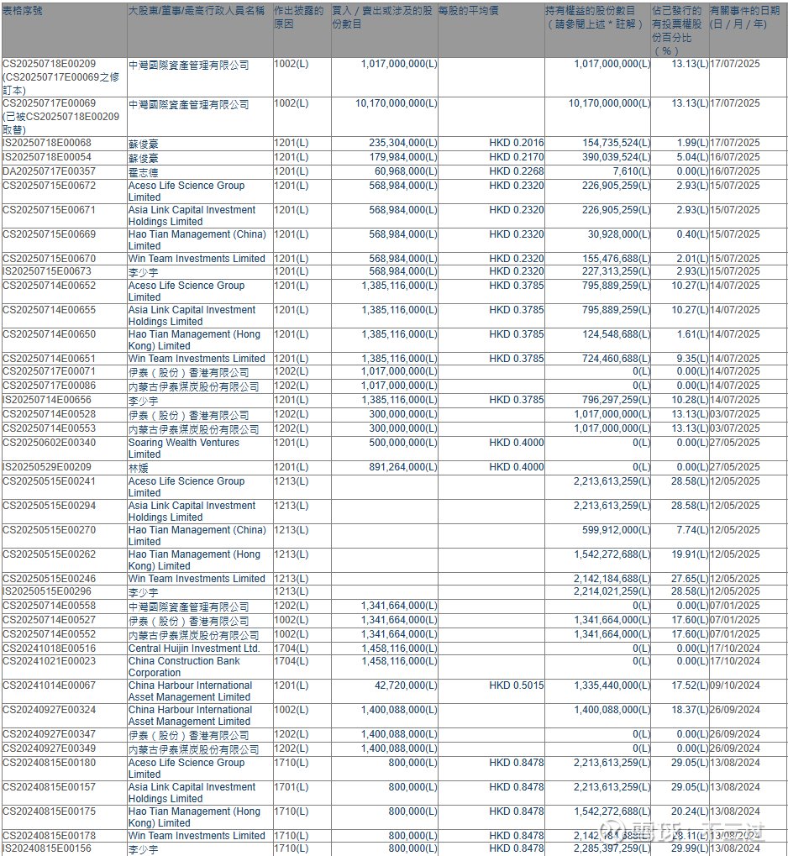Click 蘇俊豪 in IS20250718E00068 row
This screenshot has width=788, height=856.
click(143, 144)
